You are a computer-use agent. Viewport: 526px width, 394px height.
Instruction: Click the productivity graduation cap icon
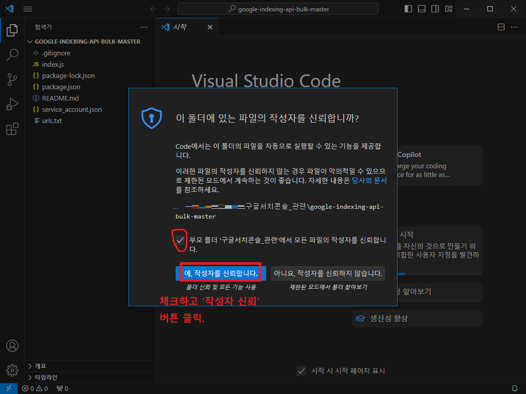point(361,318)
